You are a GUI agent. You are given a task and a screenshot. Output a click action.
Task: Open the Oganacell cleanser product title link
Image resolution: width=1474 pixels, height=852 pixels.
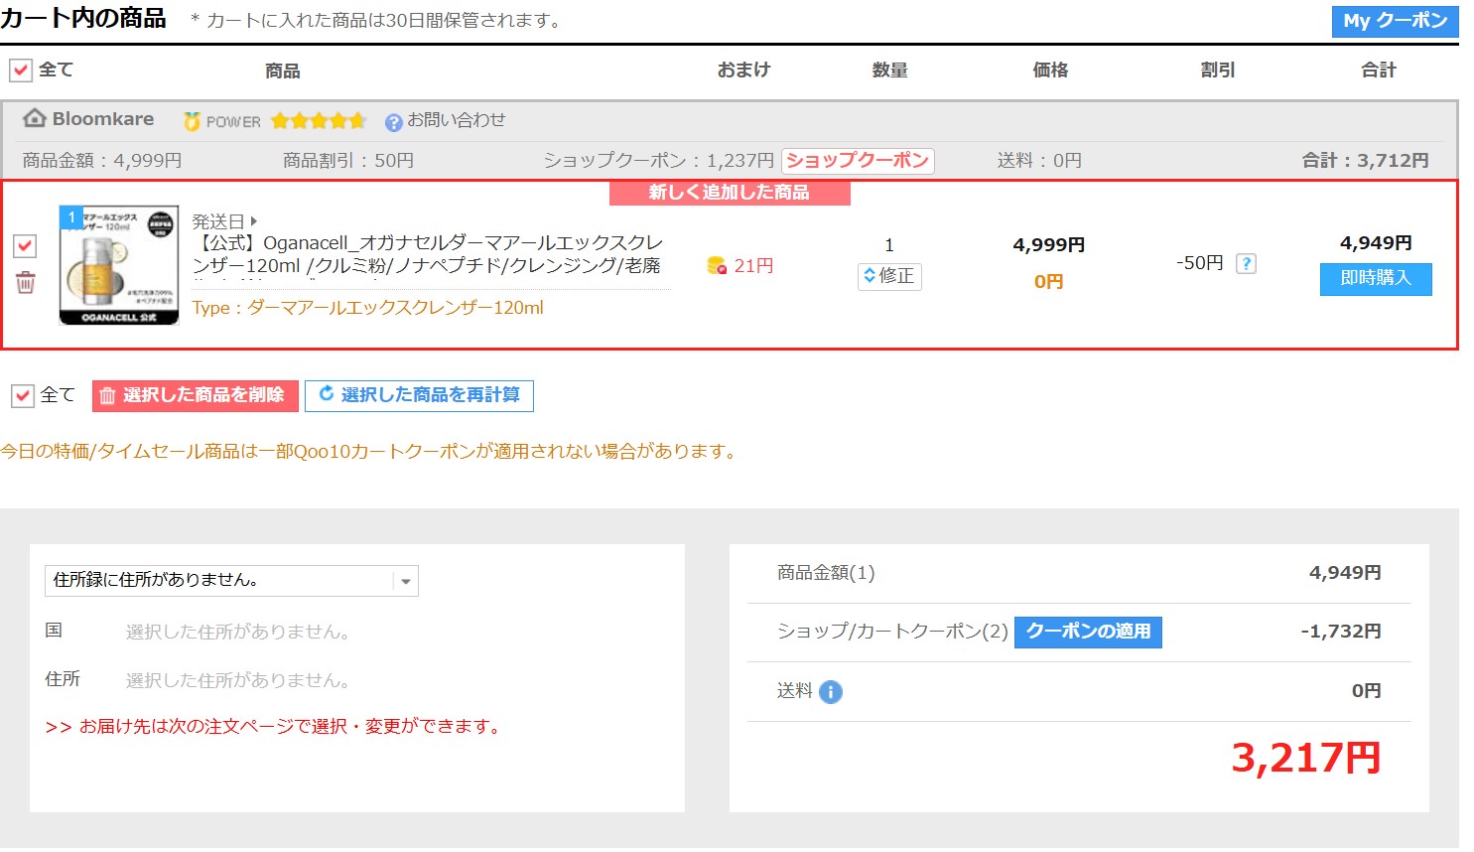click(427, 254)
